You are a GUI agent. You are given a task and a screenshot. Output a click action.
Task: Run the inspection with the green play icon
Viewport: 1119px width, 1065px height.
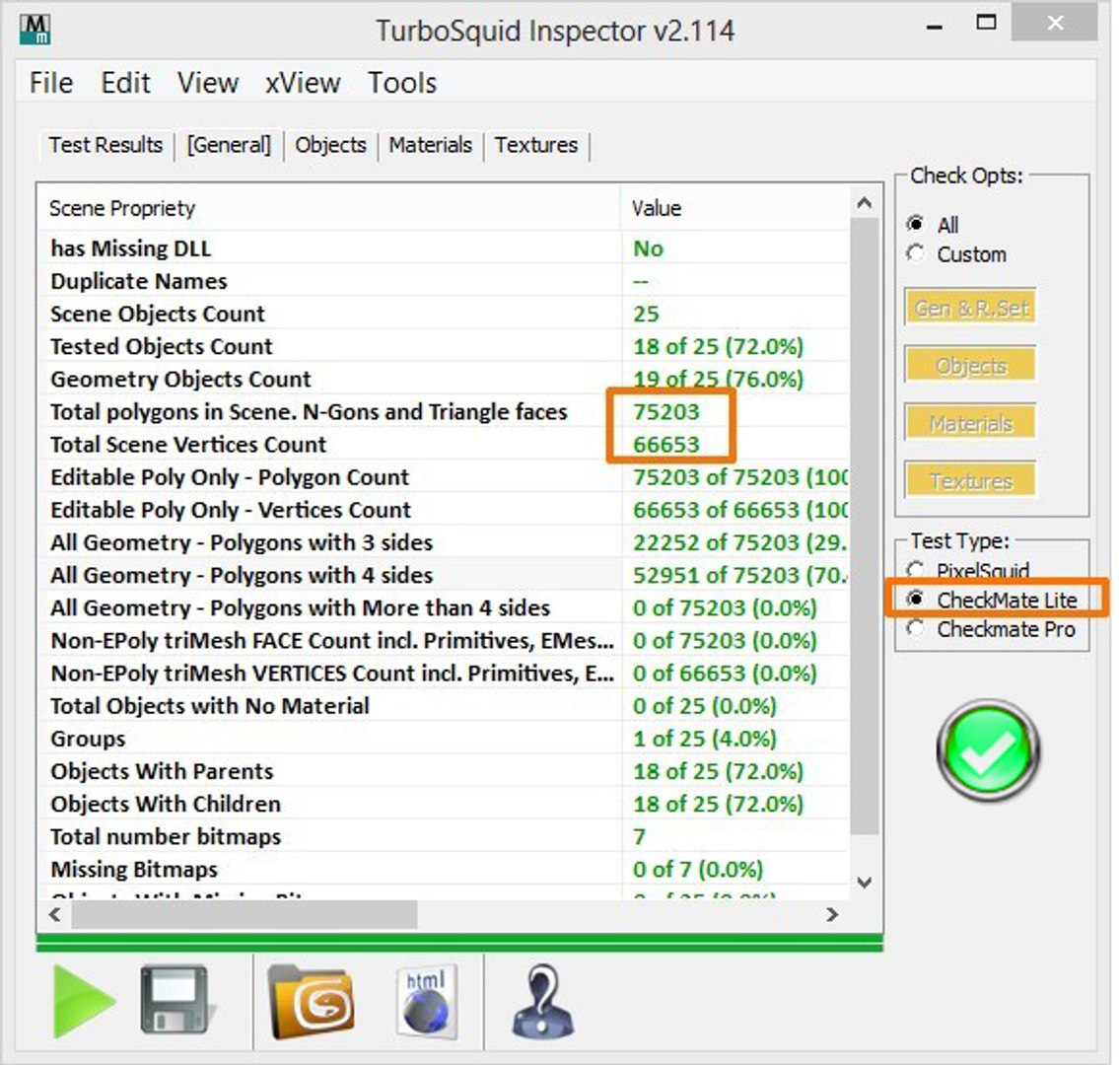coord(83,1001)
